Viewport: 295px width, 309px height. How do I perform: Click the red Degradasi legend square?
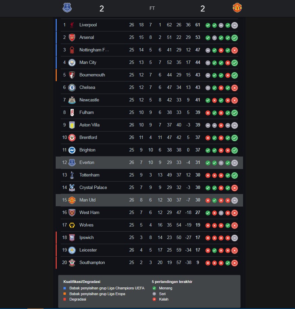(x=64, y=300)
